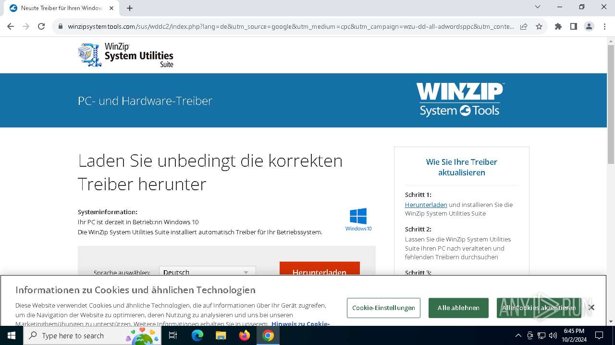Accept all cookies with Alle Cookies akzeptieren

(539, 308)
